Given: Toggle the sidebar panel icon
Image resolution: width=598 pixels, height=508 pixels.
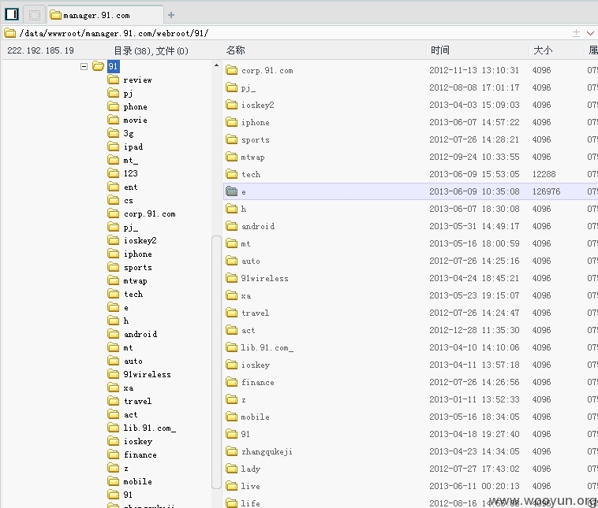Looking at the screenshot, I should coord(12,14).
